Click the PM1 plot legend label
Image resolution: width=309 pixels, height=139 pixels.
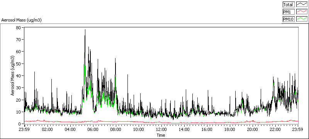coord(289,12)
